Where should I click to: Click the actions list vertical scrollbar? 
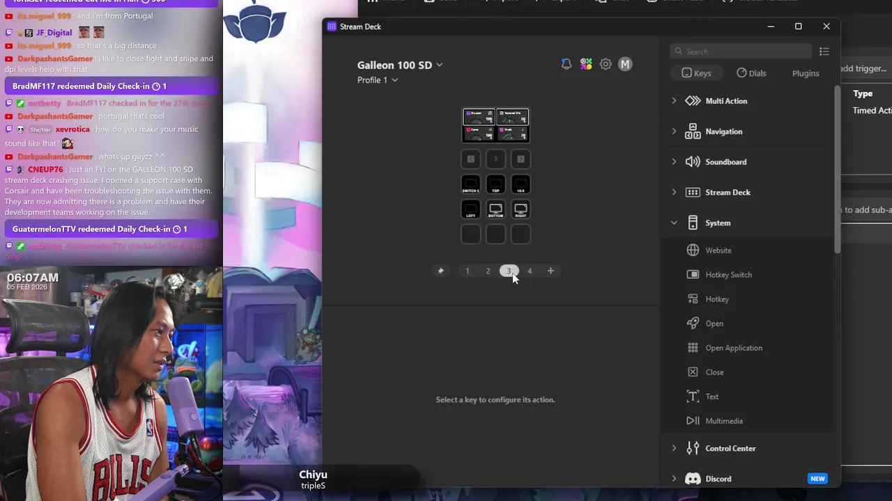[x=837, y=170]
